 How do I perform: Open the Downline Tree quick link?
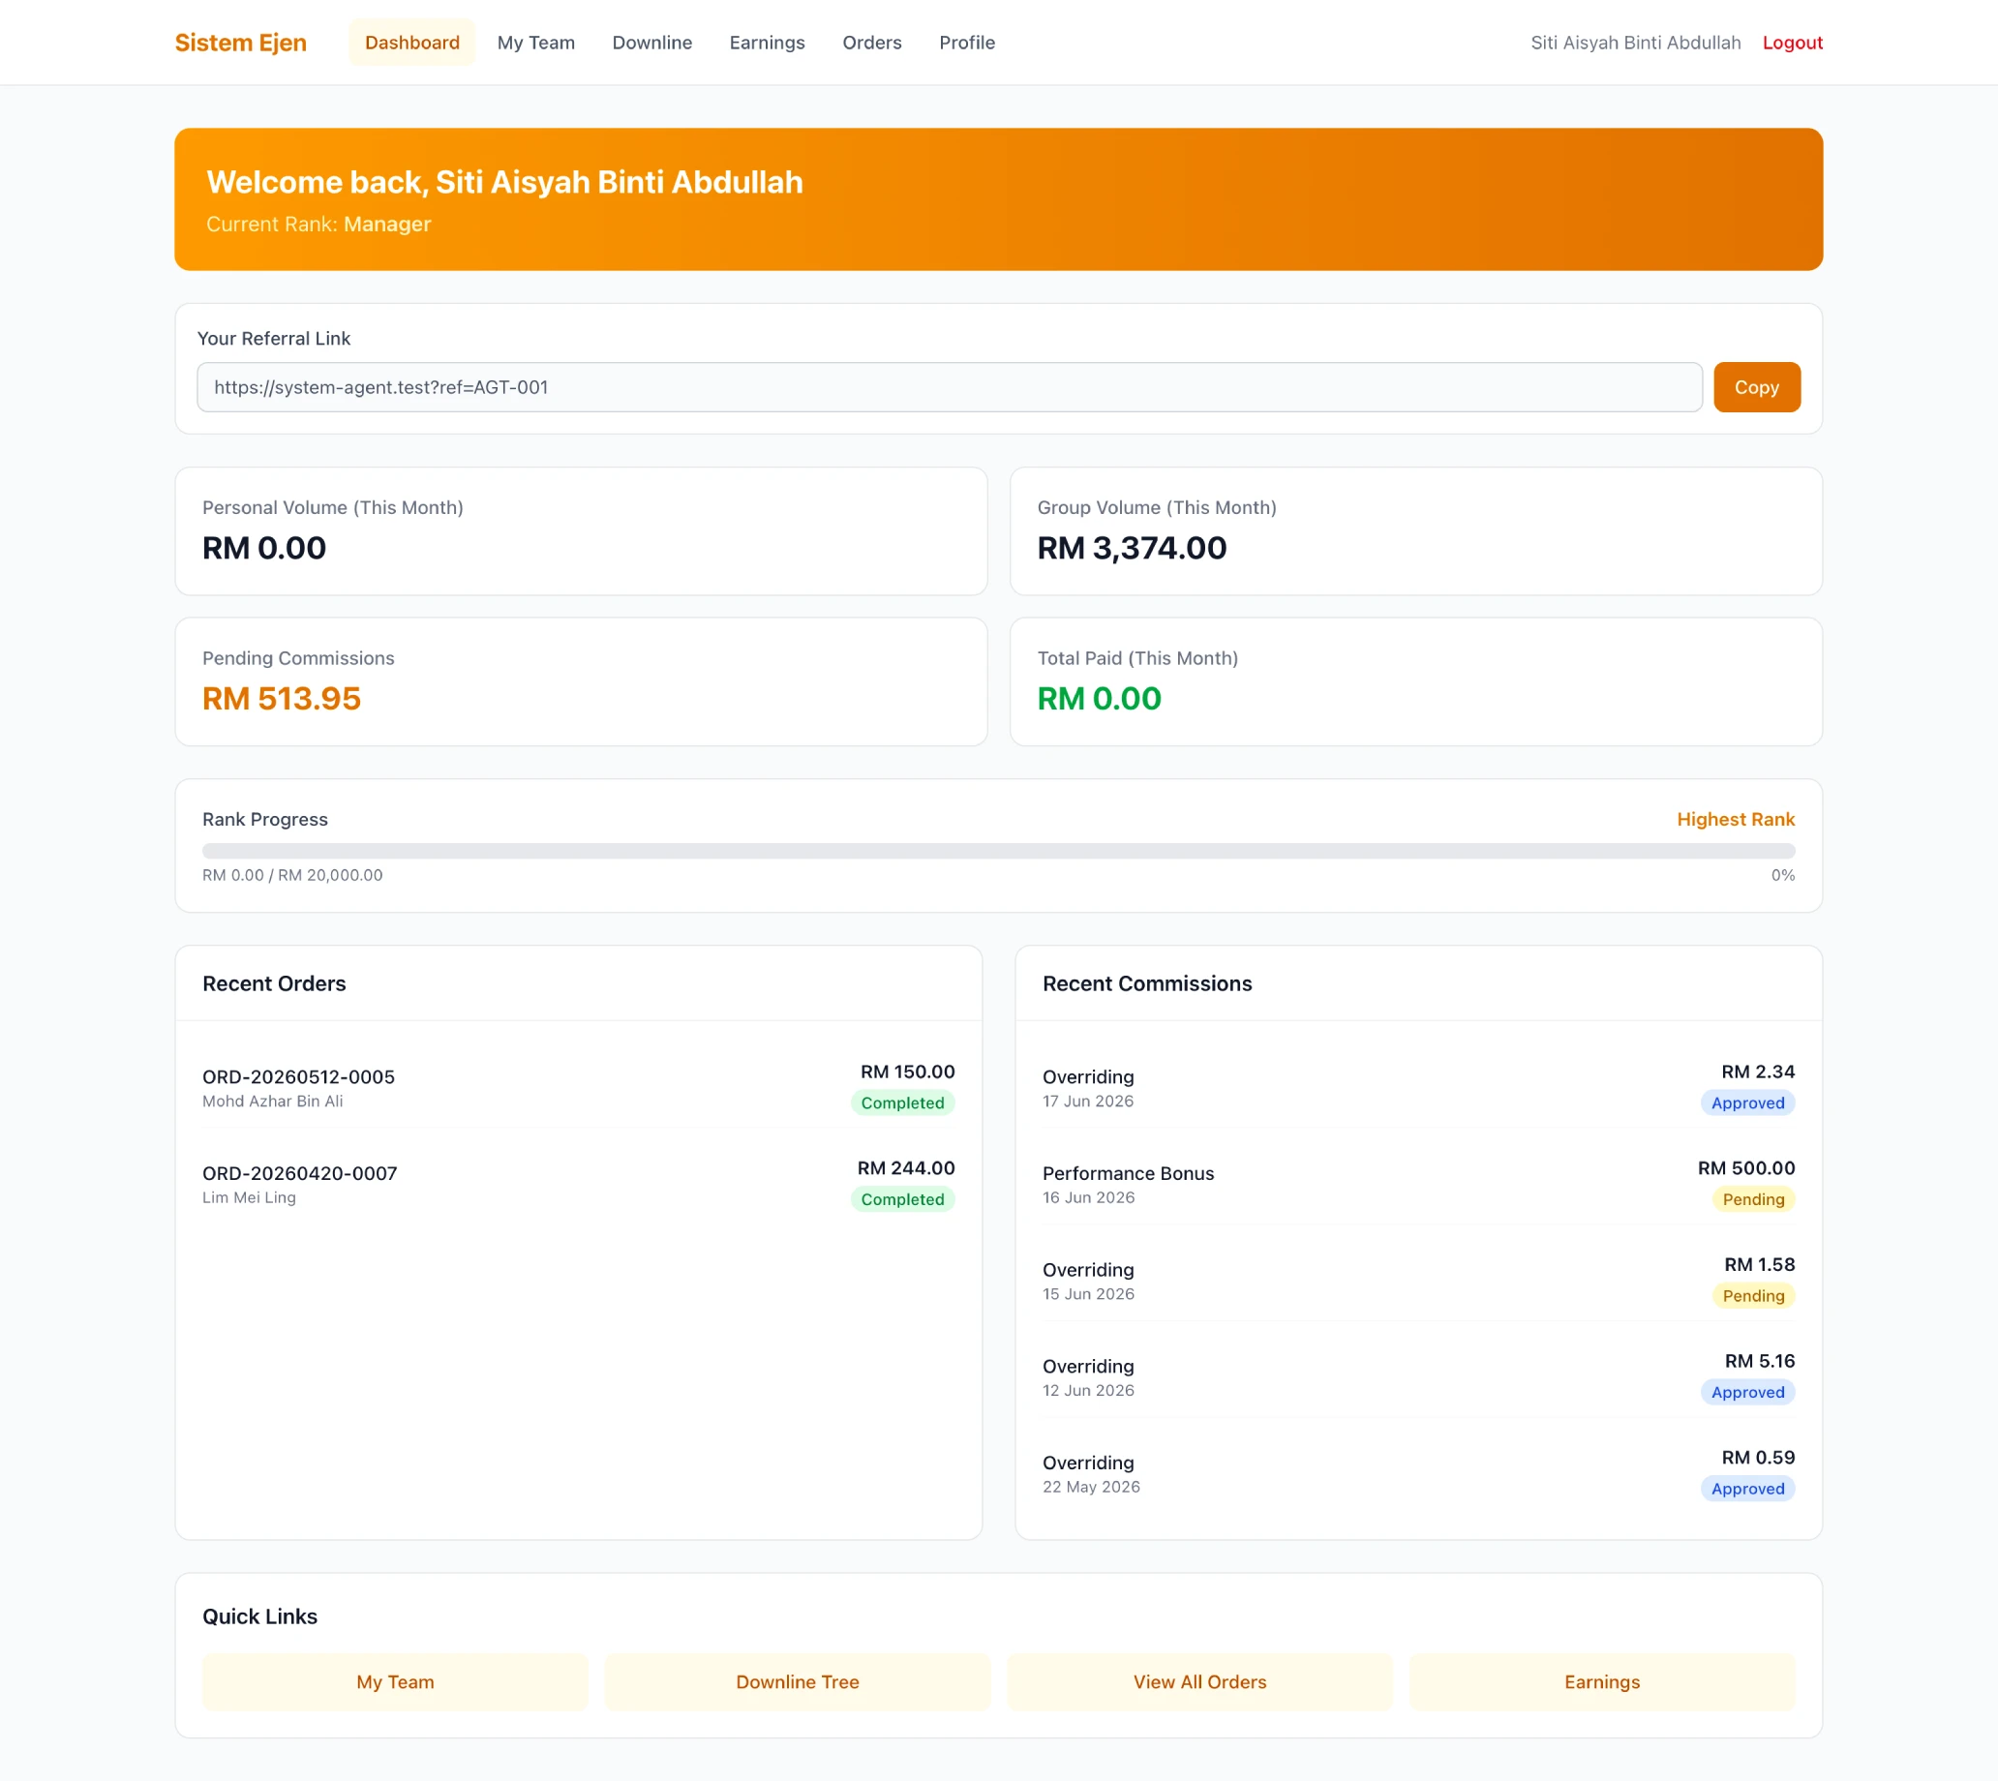tap(798, 1681)
